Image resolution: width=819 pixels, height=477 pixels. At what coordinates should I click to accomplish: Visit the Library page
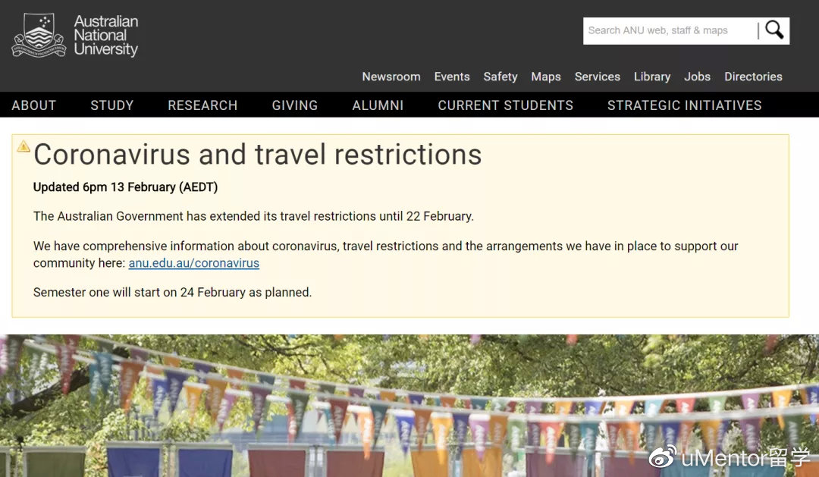[x=651, y=77]
